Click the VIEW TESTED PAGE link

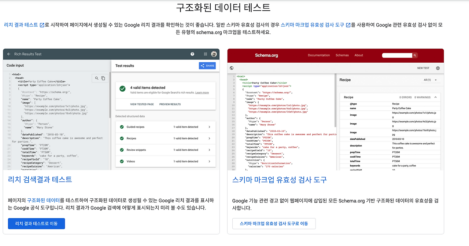[x=142, y=104]
